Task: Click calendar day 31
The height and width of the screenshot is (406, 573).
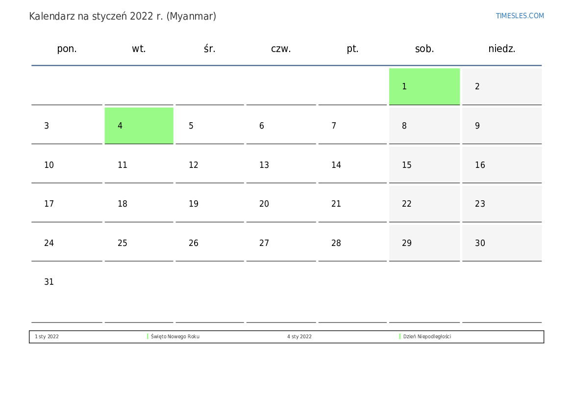Action: 67,293
